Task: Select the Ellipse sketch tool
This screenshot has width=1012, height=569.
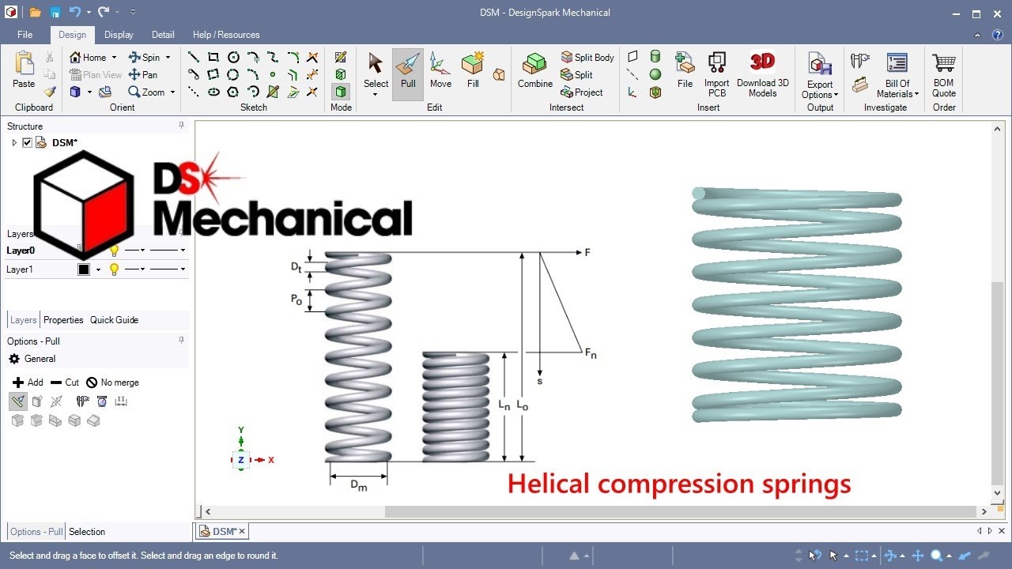Action: (213, 92)
